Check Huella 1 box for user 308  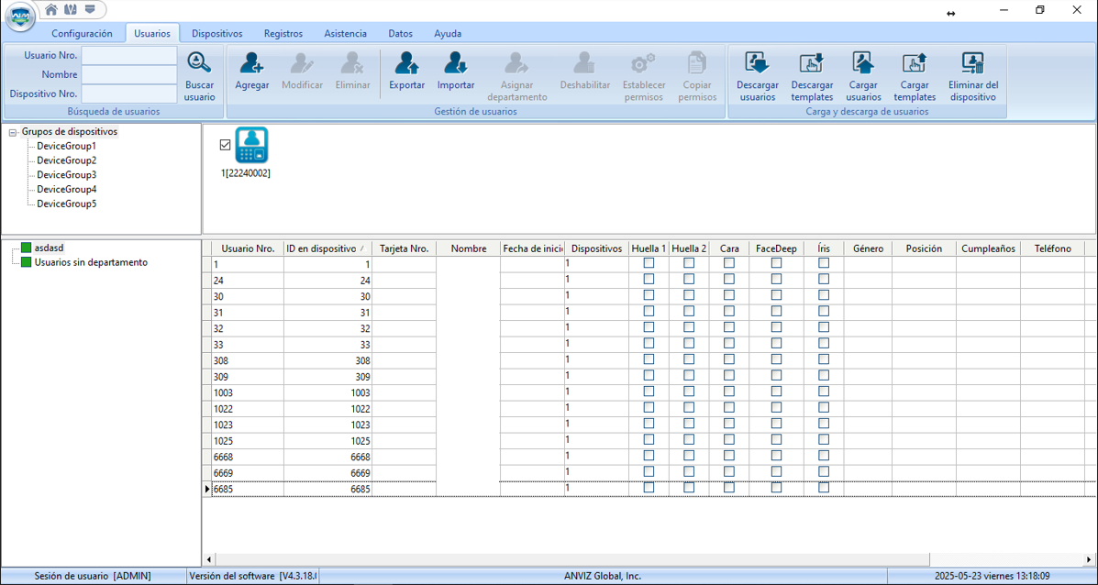[x=649, y=359]
